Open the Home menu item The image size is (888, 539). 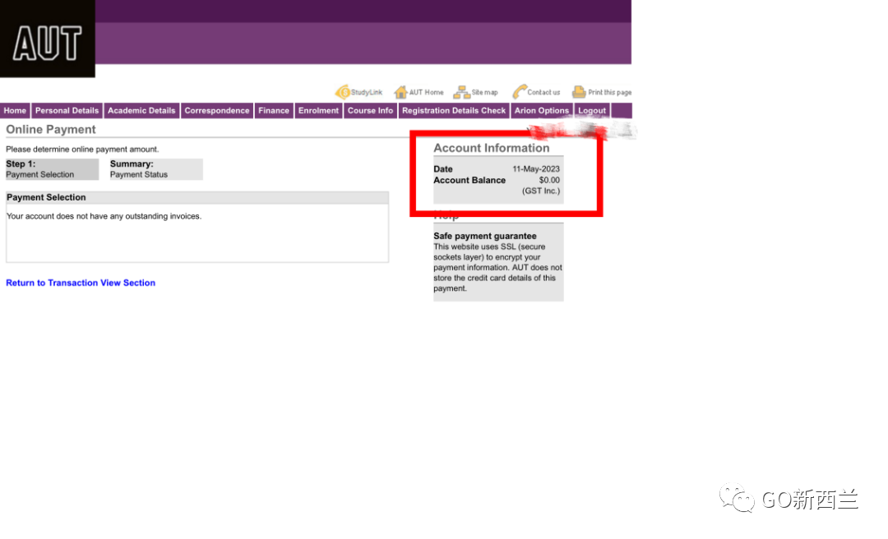tap(15, 110)
